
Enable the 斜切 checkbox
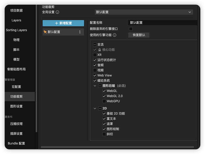104,134
